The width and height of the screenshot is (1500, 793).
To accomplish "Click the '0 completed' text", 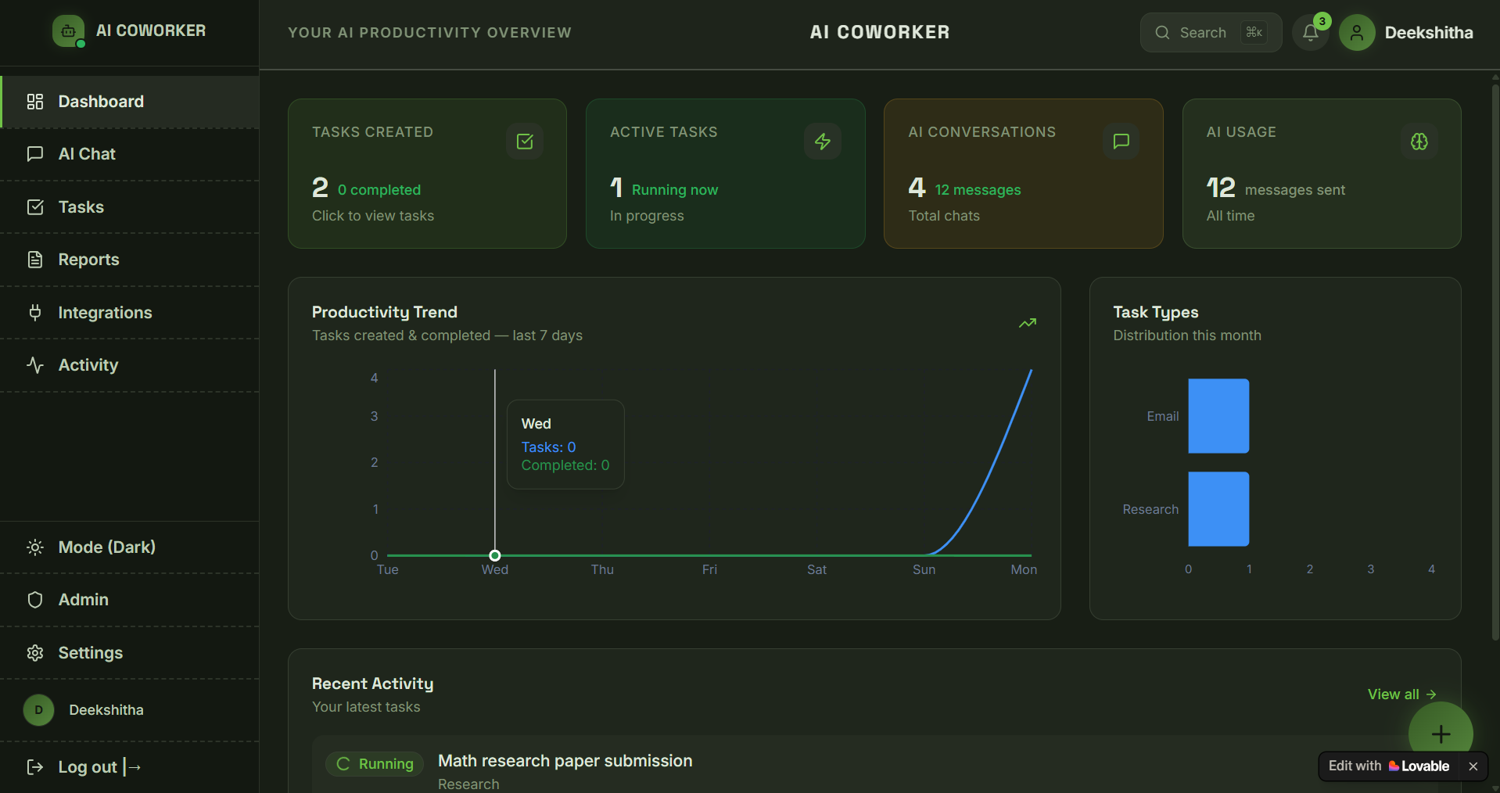I will 379,190.
